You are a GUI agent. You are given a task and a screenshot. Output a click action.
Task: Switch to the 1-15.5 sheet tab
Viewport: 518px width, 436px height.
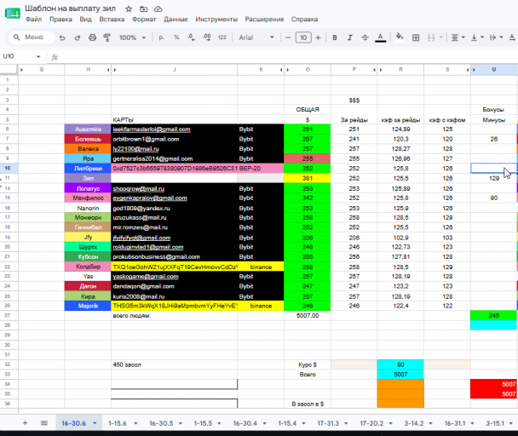tap(203, 423)
